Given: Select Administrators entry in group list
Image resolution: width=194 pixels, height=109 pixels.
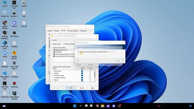Looking at the screenshot, I should pos(64,54).
